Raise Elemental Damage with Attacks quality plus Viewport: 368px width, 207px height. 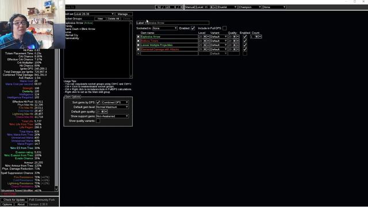[235, 49]
